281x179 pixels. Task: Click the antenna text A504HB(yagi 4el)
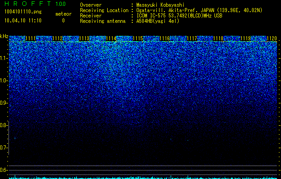pyautogui.click(x=158, y=21)
